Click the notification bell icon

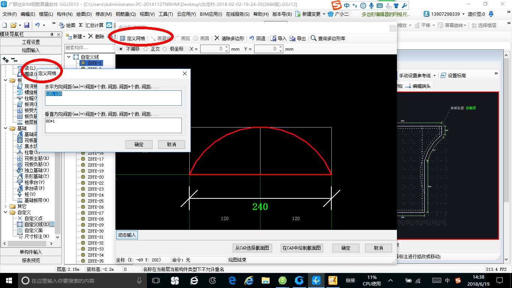[492, 14]
